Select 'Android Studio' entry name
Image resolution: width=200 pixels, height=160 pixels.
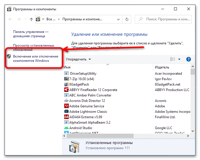pyautogui.click(x=81, y=128)
